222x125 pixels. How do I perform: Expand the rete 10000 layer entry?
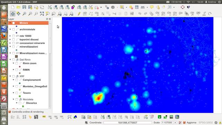[x=10, y=36]
